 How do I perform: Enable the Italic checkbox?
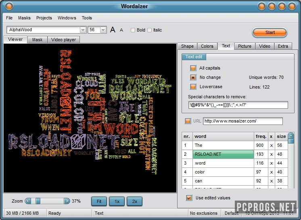tap(150, 30)
